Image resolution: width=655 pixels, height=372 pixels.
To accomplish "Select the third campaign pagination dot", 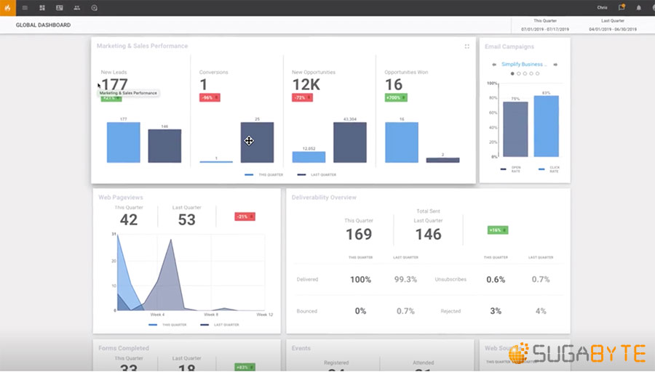I will 525,74.
